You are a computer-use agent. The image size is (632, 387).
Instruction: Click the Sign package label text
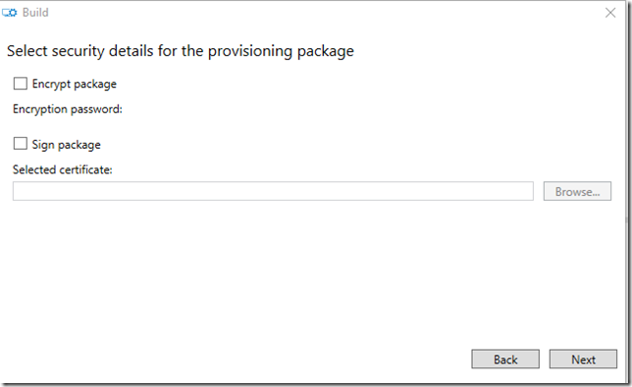[66, 145]
